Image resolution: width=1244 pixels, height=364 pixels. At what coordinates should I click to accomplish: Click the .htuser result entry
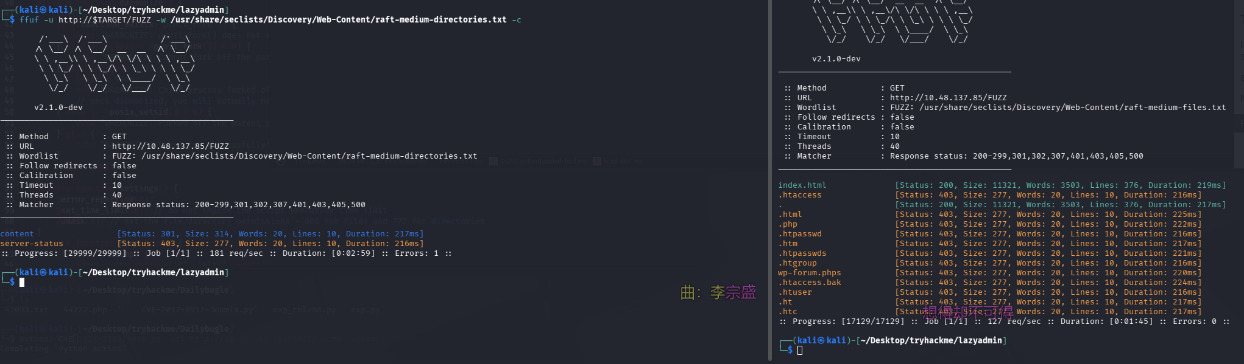click(x=794, y=292)
